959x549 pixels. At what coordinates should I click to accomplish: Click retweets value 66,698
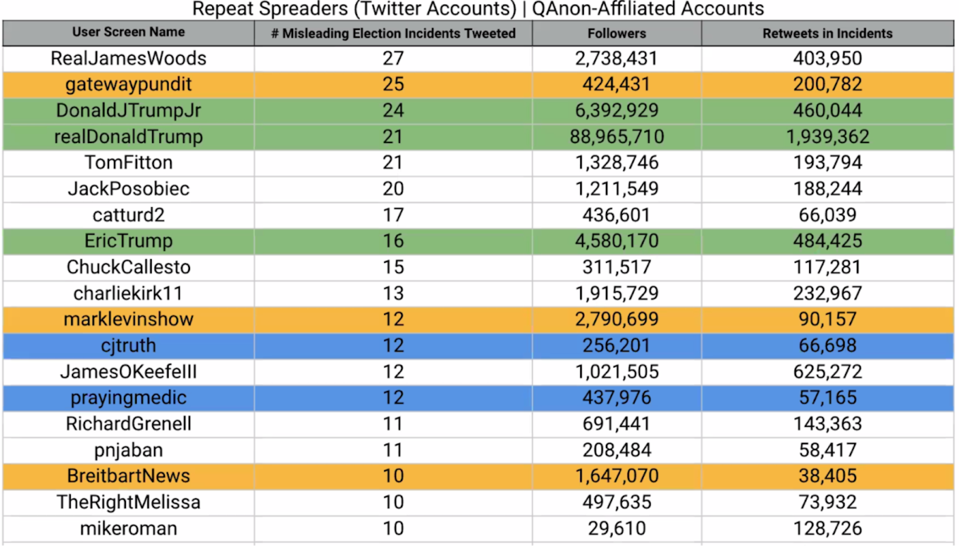(x=828, y=345)
